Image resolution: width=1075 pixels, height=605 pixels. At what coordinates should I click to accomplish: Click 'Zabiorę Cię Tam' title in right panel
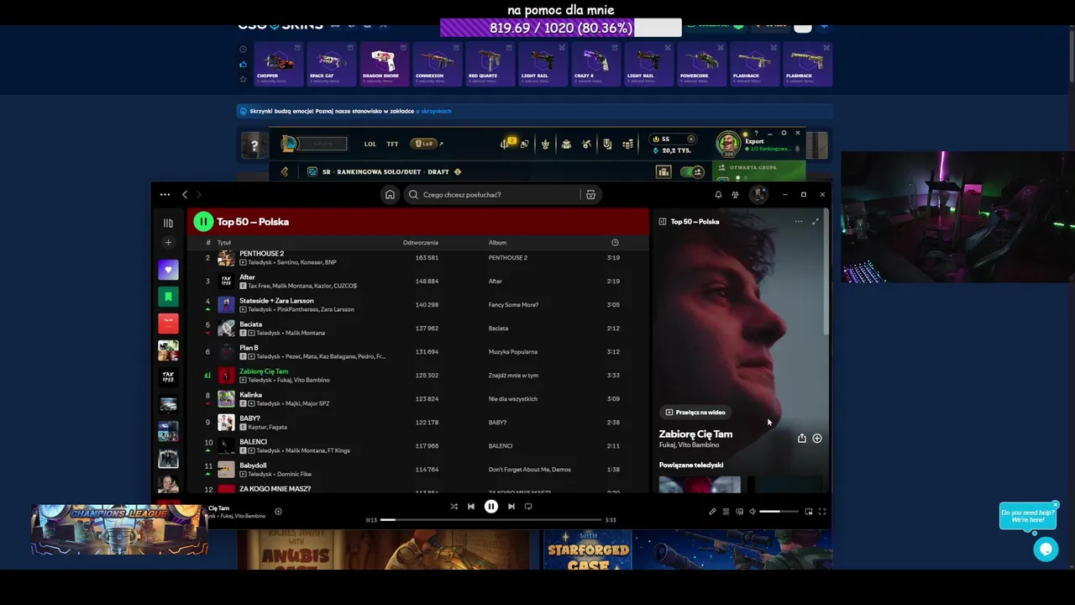695,434
